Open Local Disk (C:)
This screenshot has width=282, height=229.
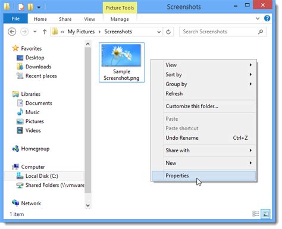(x=42, y=176)
